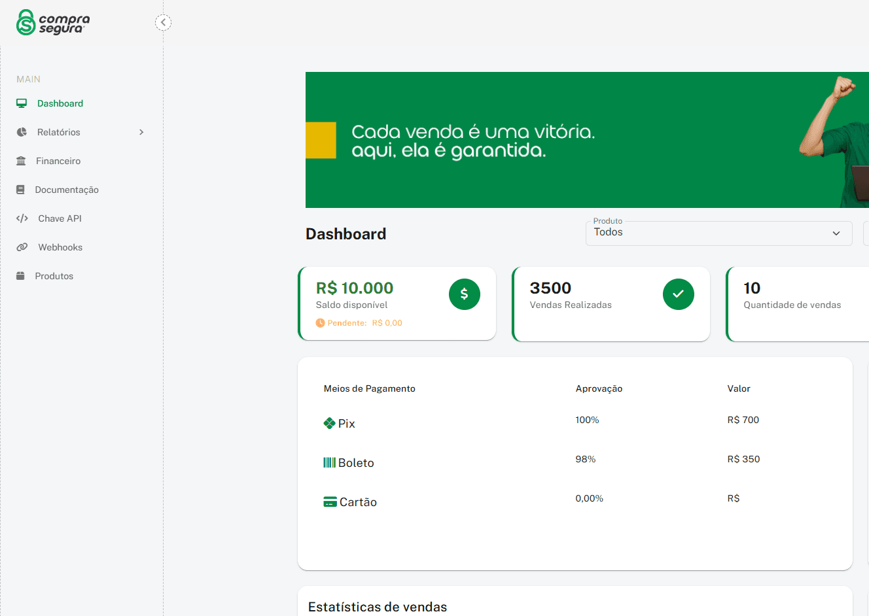The image size is (869, 616).
Task: Click the Documentação book icon
Action: click(x=22, y=189)
